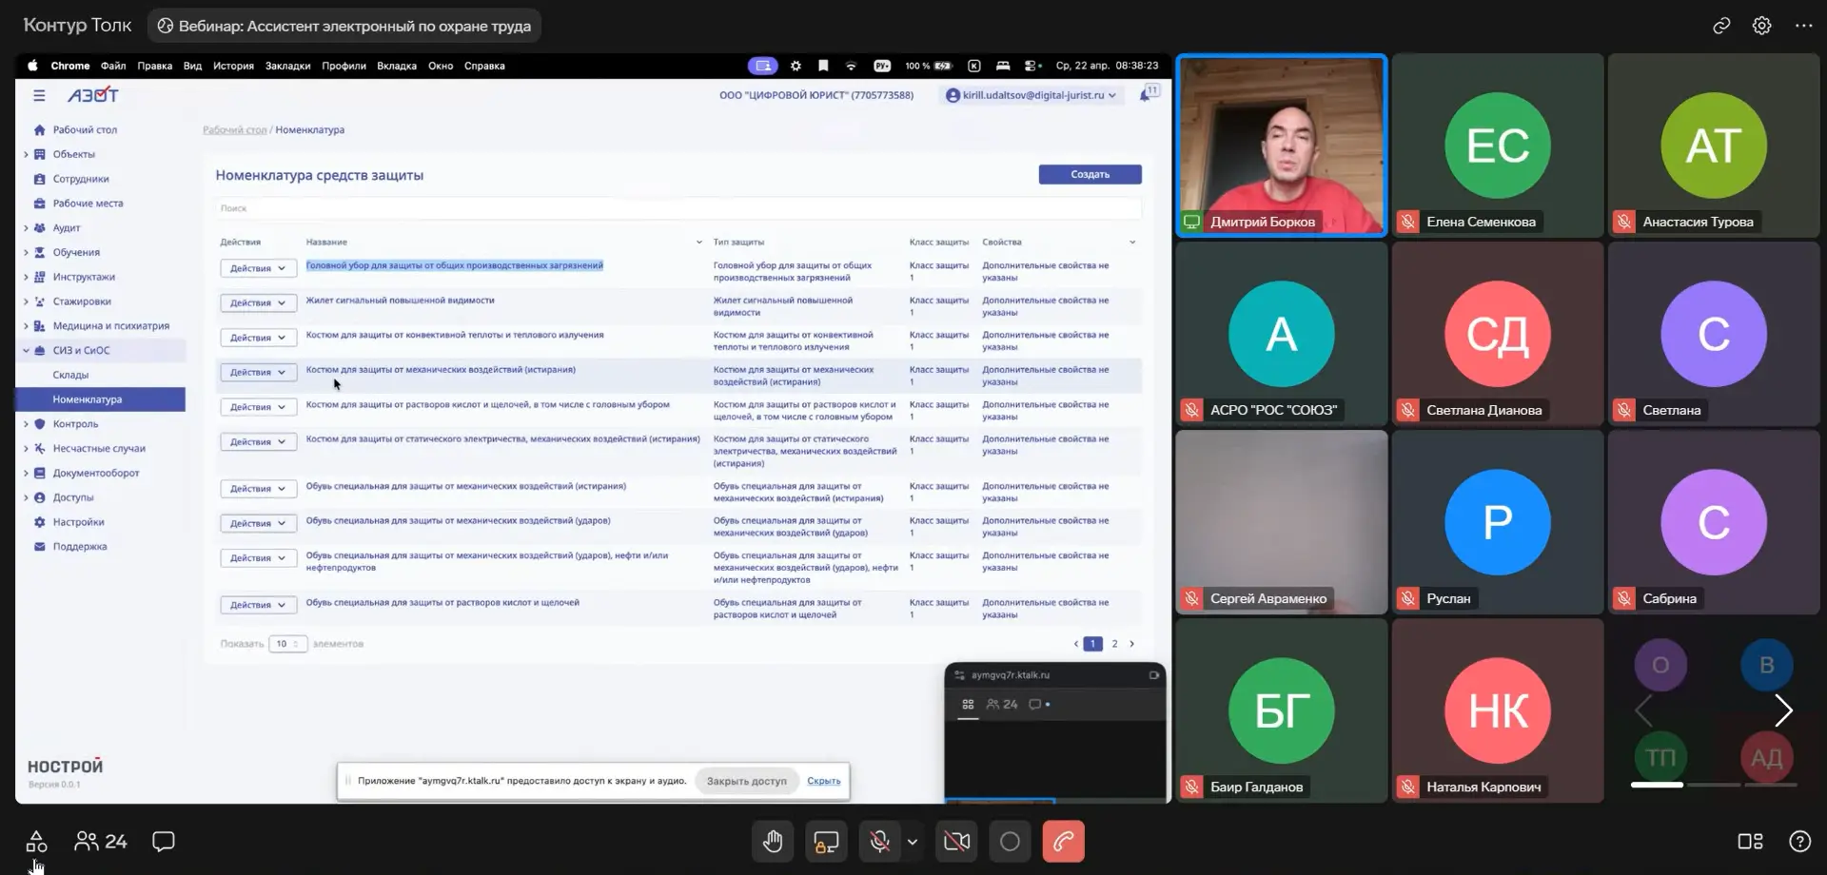Toggle the microphone mute button
The height and width of the screenshot is (875, 1827).
tap(880, 842)
